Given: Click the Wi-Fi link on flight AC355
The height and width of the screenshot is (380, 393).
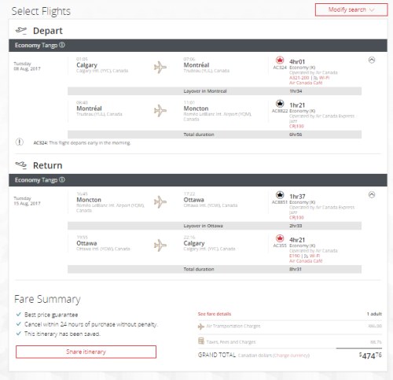Looking at the screenshot, I should point(314,256).
